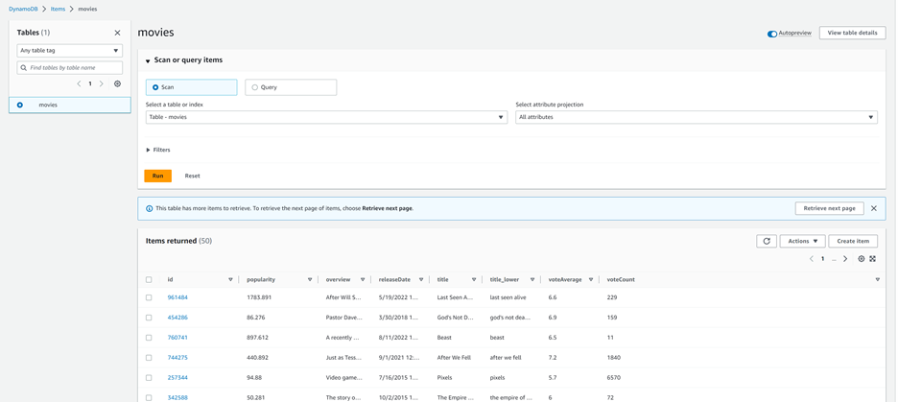
Task: Open item id 760741 link
Action: point(177,338)
